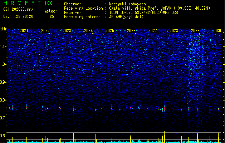Click the Receiving Location label
225x143 pixels.
[83, 8]
